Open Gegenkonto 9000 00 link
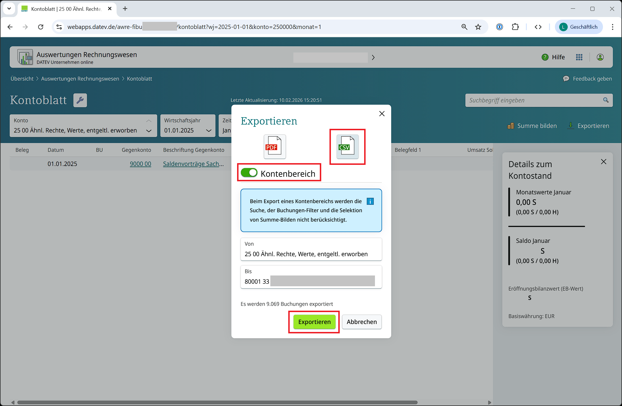This screenshot has width=622, height=406. (x=140, y=164)
